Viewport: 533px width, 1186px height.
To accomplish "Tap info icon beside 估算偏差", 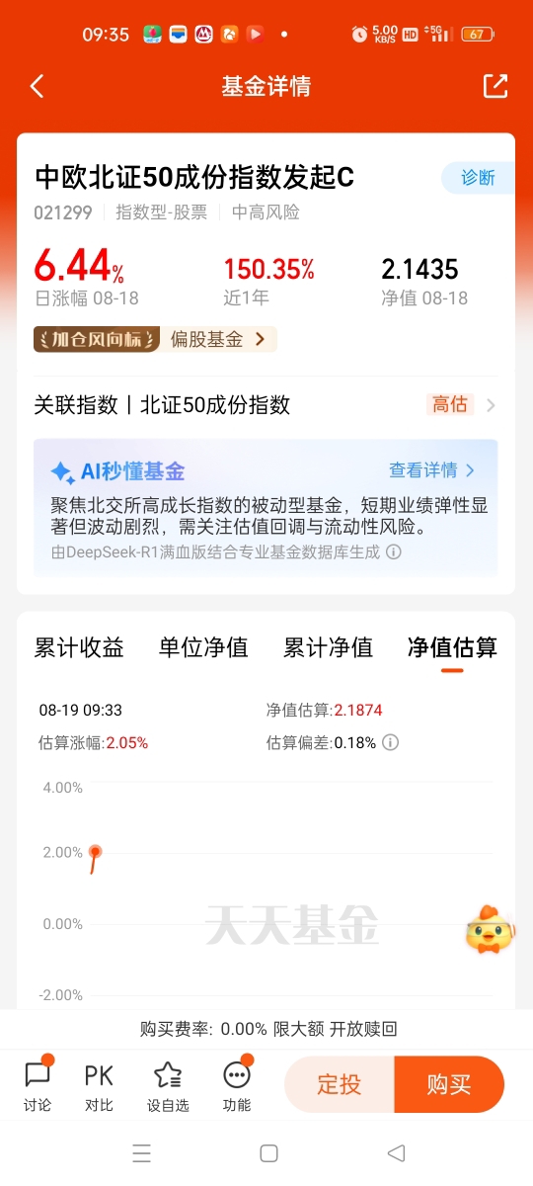I will pos(390,742).
